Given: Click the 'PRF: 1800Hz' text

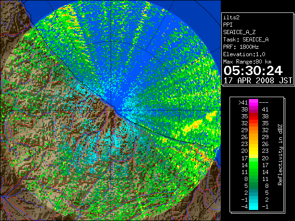Looking at the screenshot, I should (241, 47).
